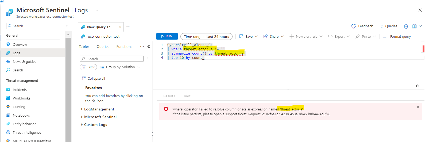The image size is (429, 142).
Task: Open options beside the tables search
Action: 147,59
